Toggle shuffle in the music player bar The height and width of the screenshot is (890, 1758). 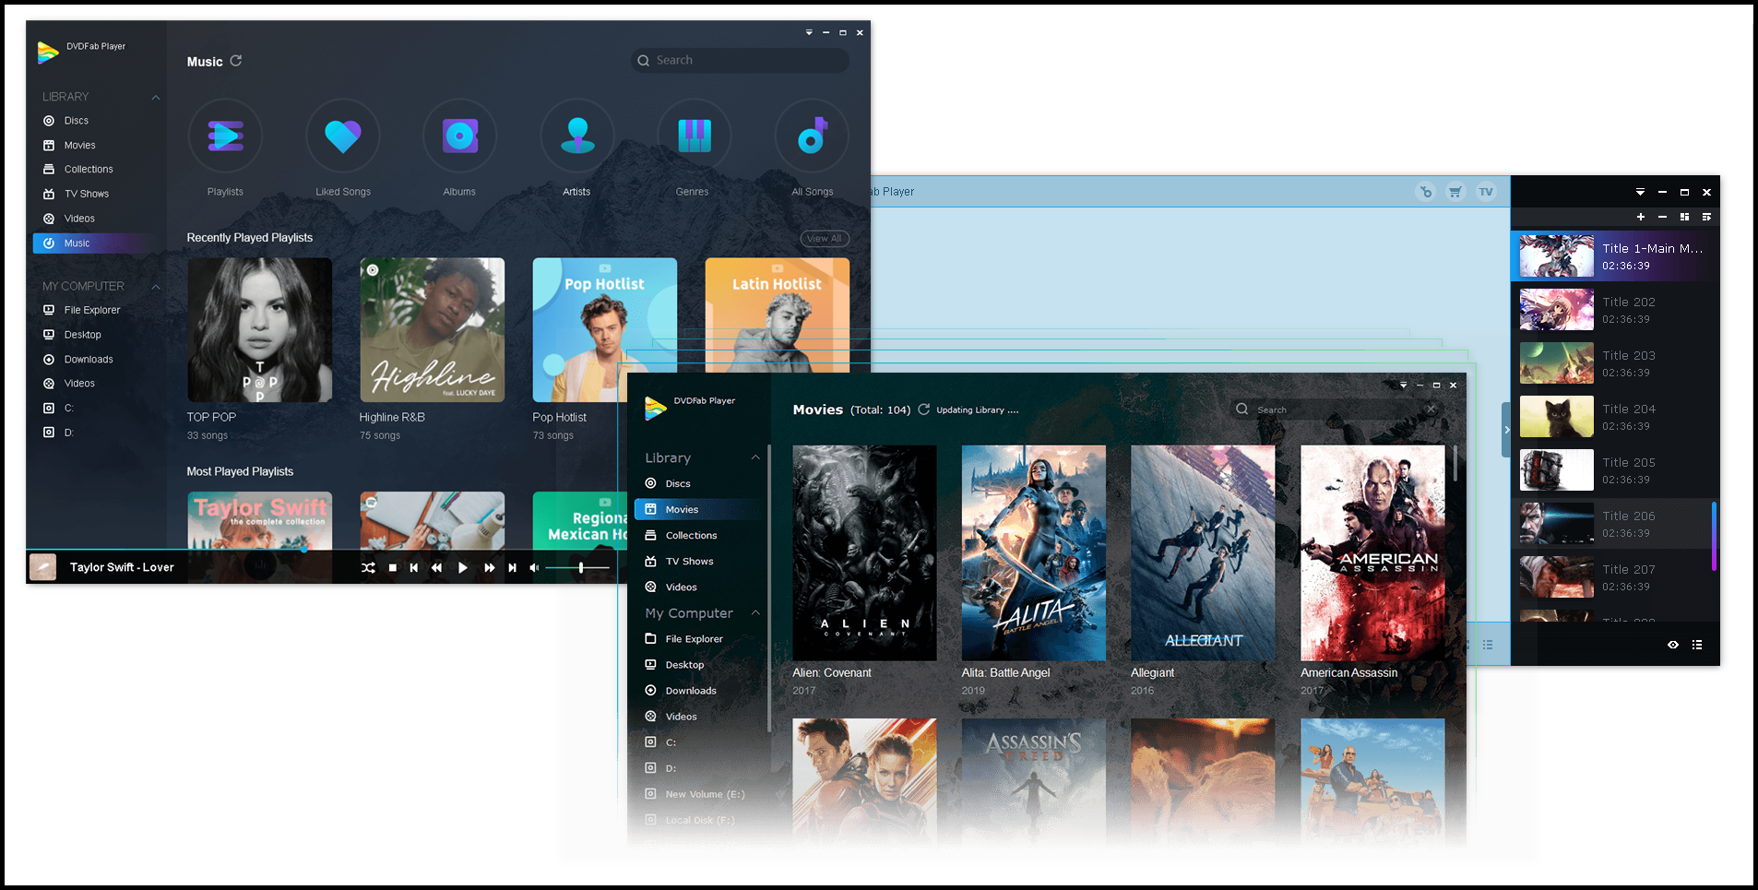[368, 568]
